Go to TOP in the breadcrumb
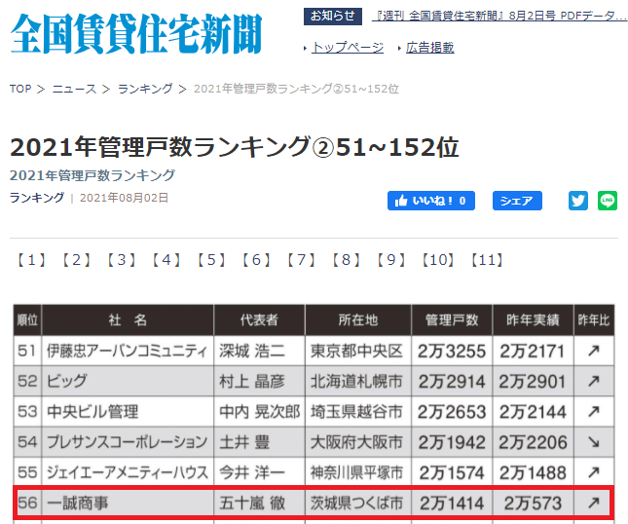 tap(20, 89)
